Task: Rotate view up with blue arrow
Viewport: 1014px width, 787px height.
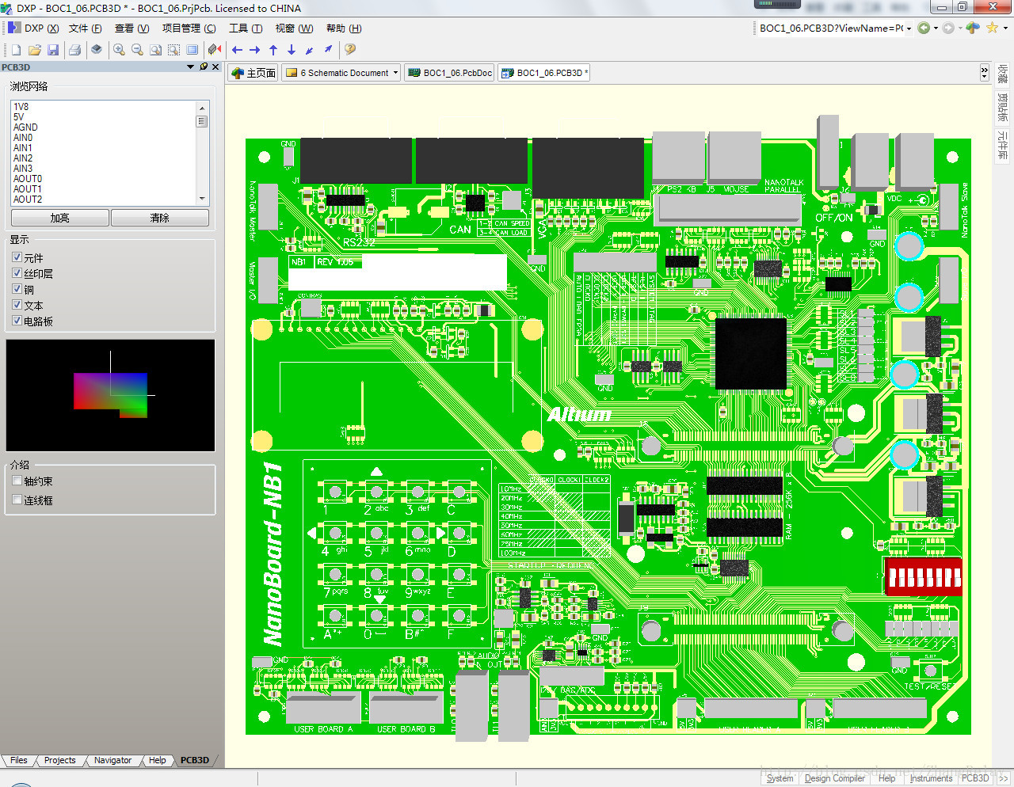Action: [x=273, y=50]
